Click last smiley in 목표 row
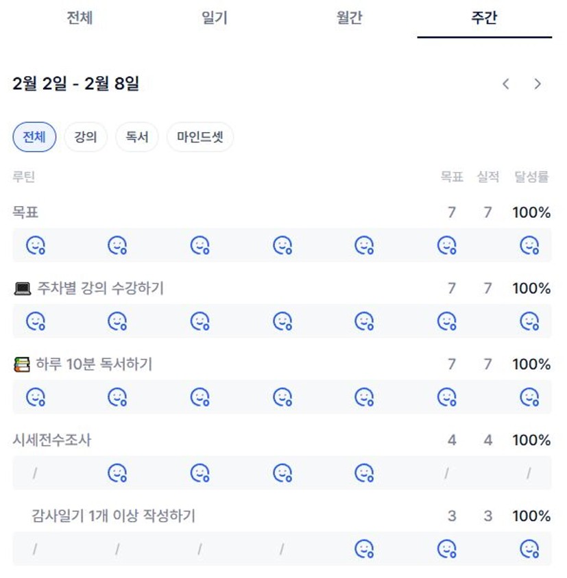Screen dimensions: 567x578 click(x=529, y=245)
